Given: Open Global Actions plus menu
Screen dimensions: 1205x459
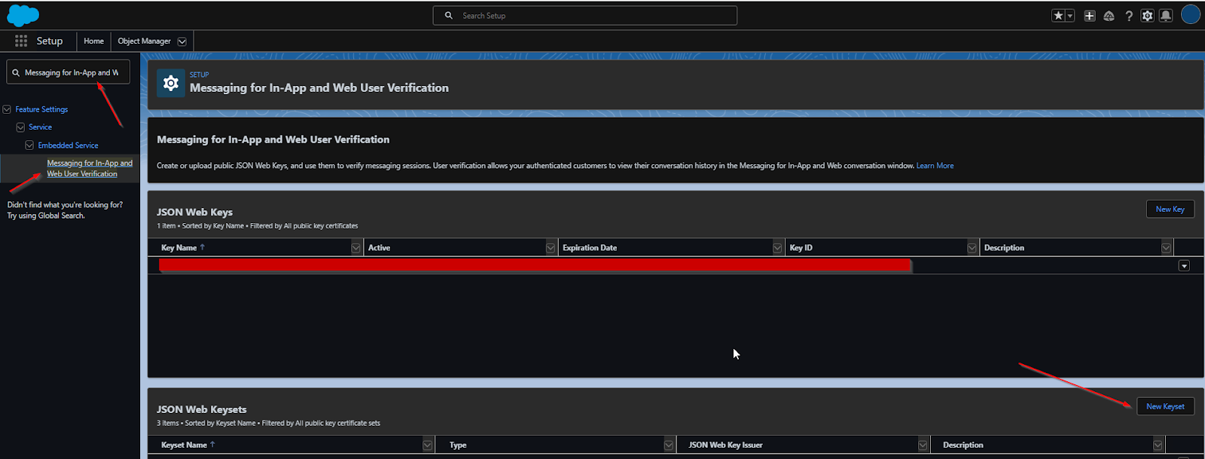Looking at the screenshot, I should click(x=1089, y=16).
